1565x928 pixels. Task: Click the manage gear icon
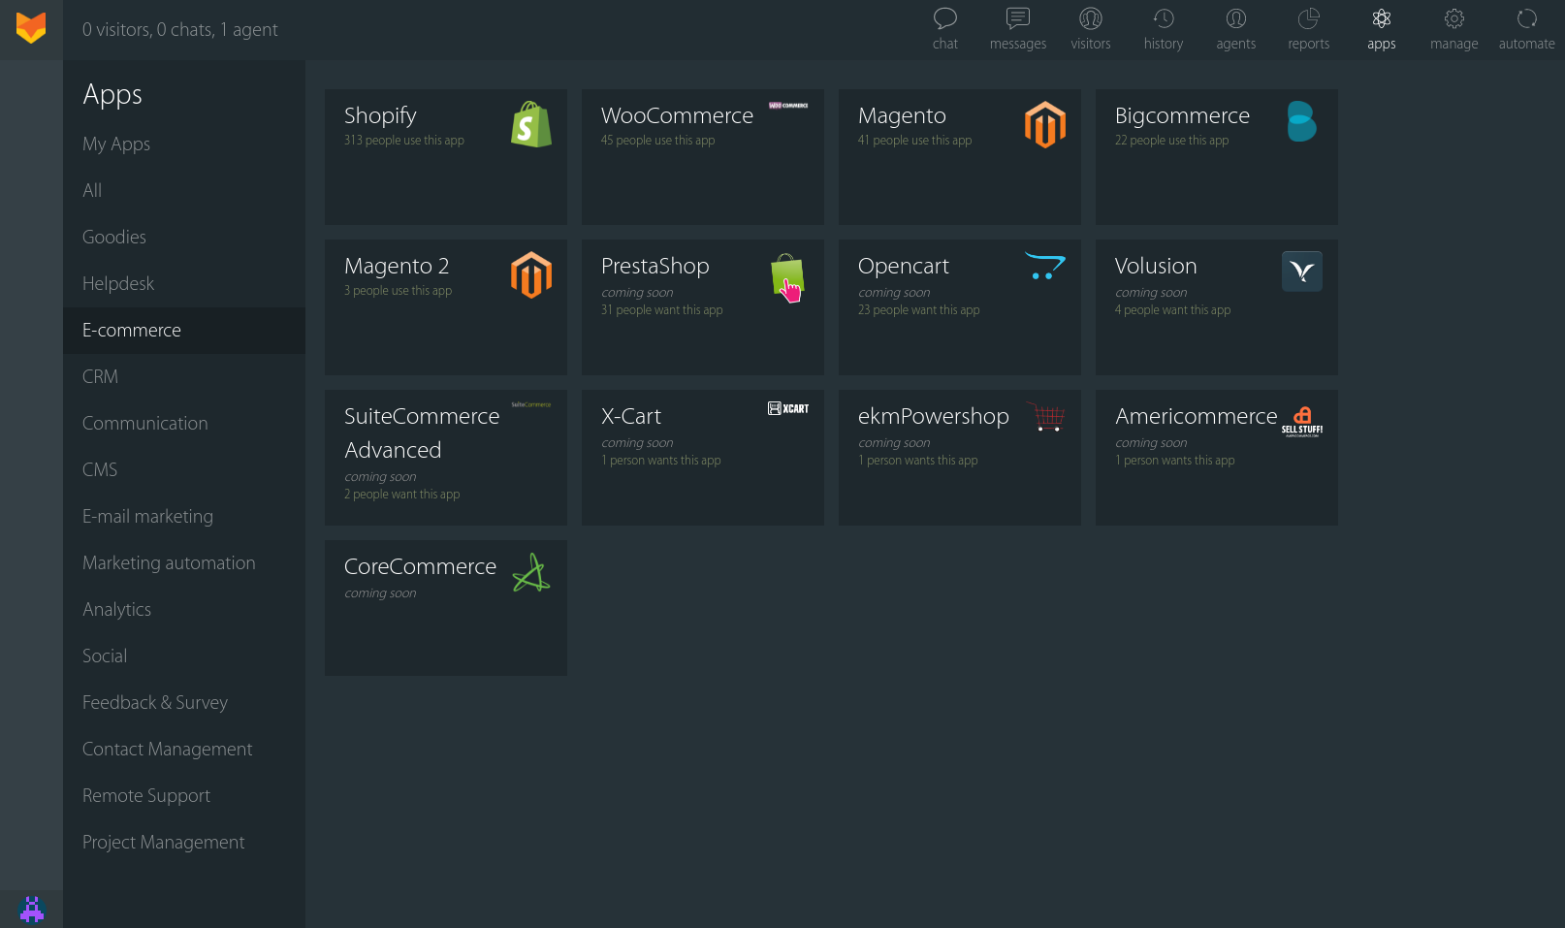coord(1453,19)
